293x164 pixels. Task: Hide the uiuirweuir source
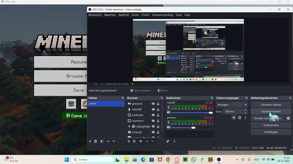[153, 121]
